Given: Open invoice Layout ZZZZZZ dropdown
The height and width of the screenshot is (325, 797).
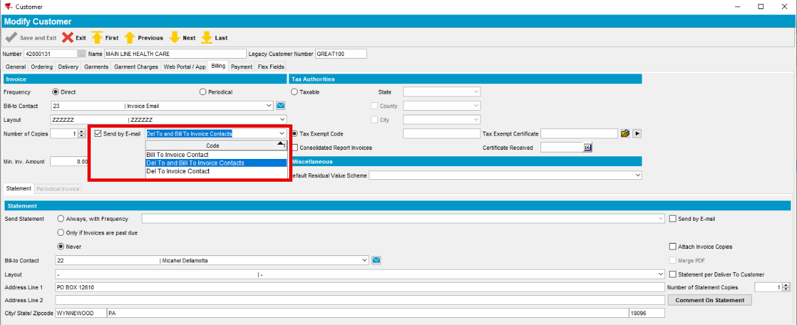Looking at the screenshot, I should tap(282, 120).
